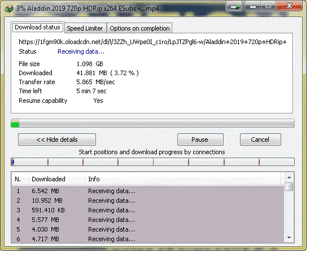The height and width of the screenshot is (257, 310).
Task: Click the title bar file name text
Action: [88, 8]
